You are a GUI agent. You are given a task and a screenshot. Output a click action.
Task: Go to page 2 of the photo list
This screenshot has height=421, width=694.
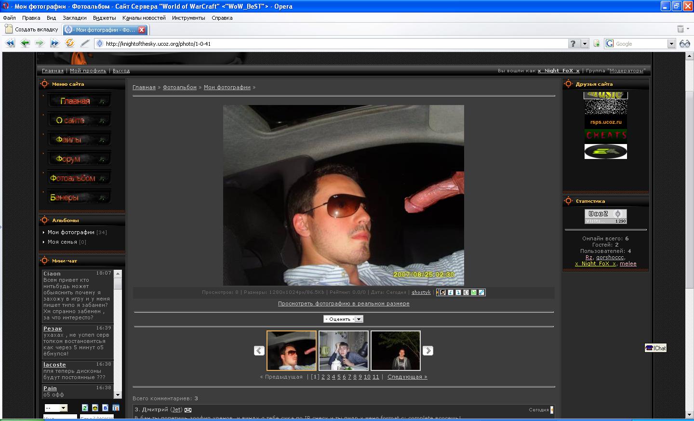coord(323,377)
